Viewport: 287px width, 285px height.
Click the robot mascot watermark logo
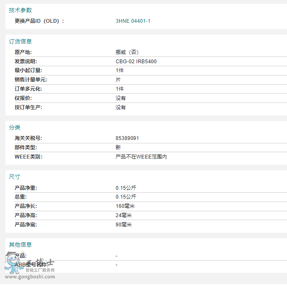point(13,262)
